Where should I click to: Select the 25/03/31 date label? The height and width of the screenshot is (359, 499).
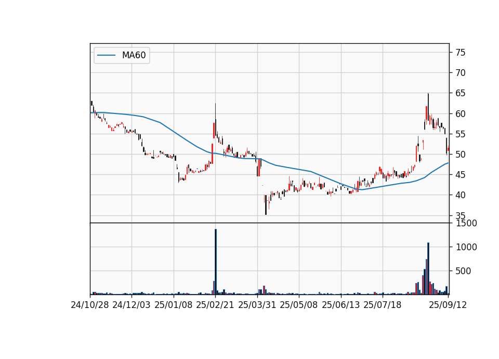(x=257, y=305)
